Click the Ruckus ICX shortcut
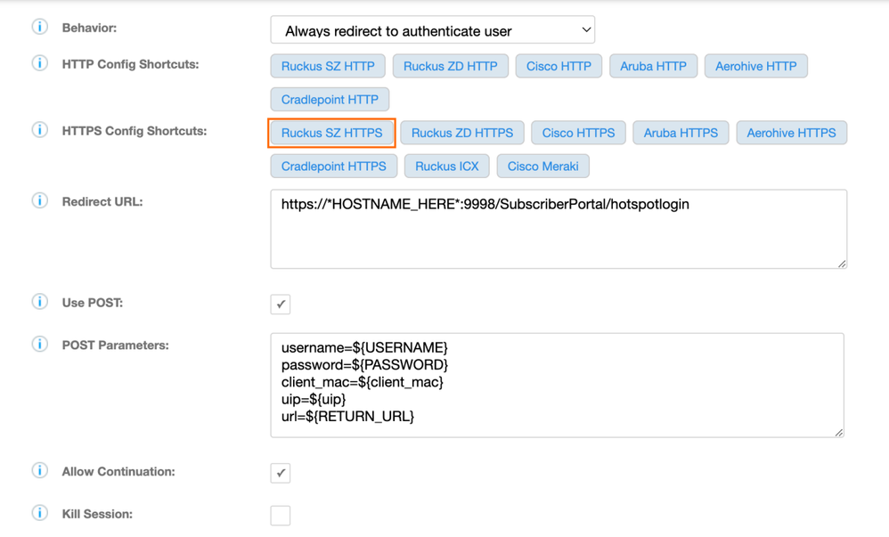 [x=446, y=167]
